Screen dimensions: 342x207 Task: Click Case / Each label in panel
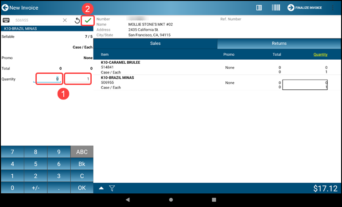point(83,47)
